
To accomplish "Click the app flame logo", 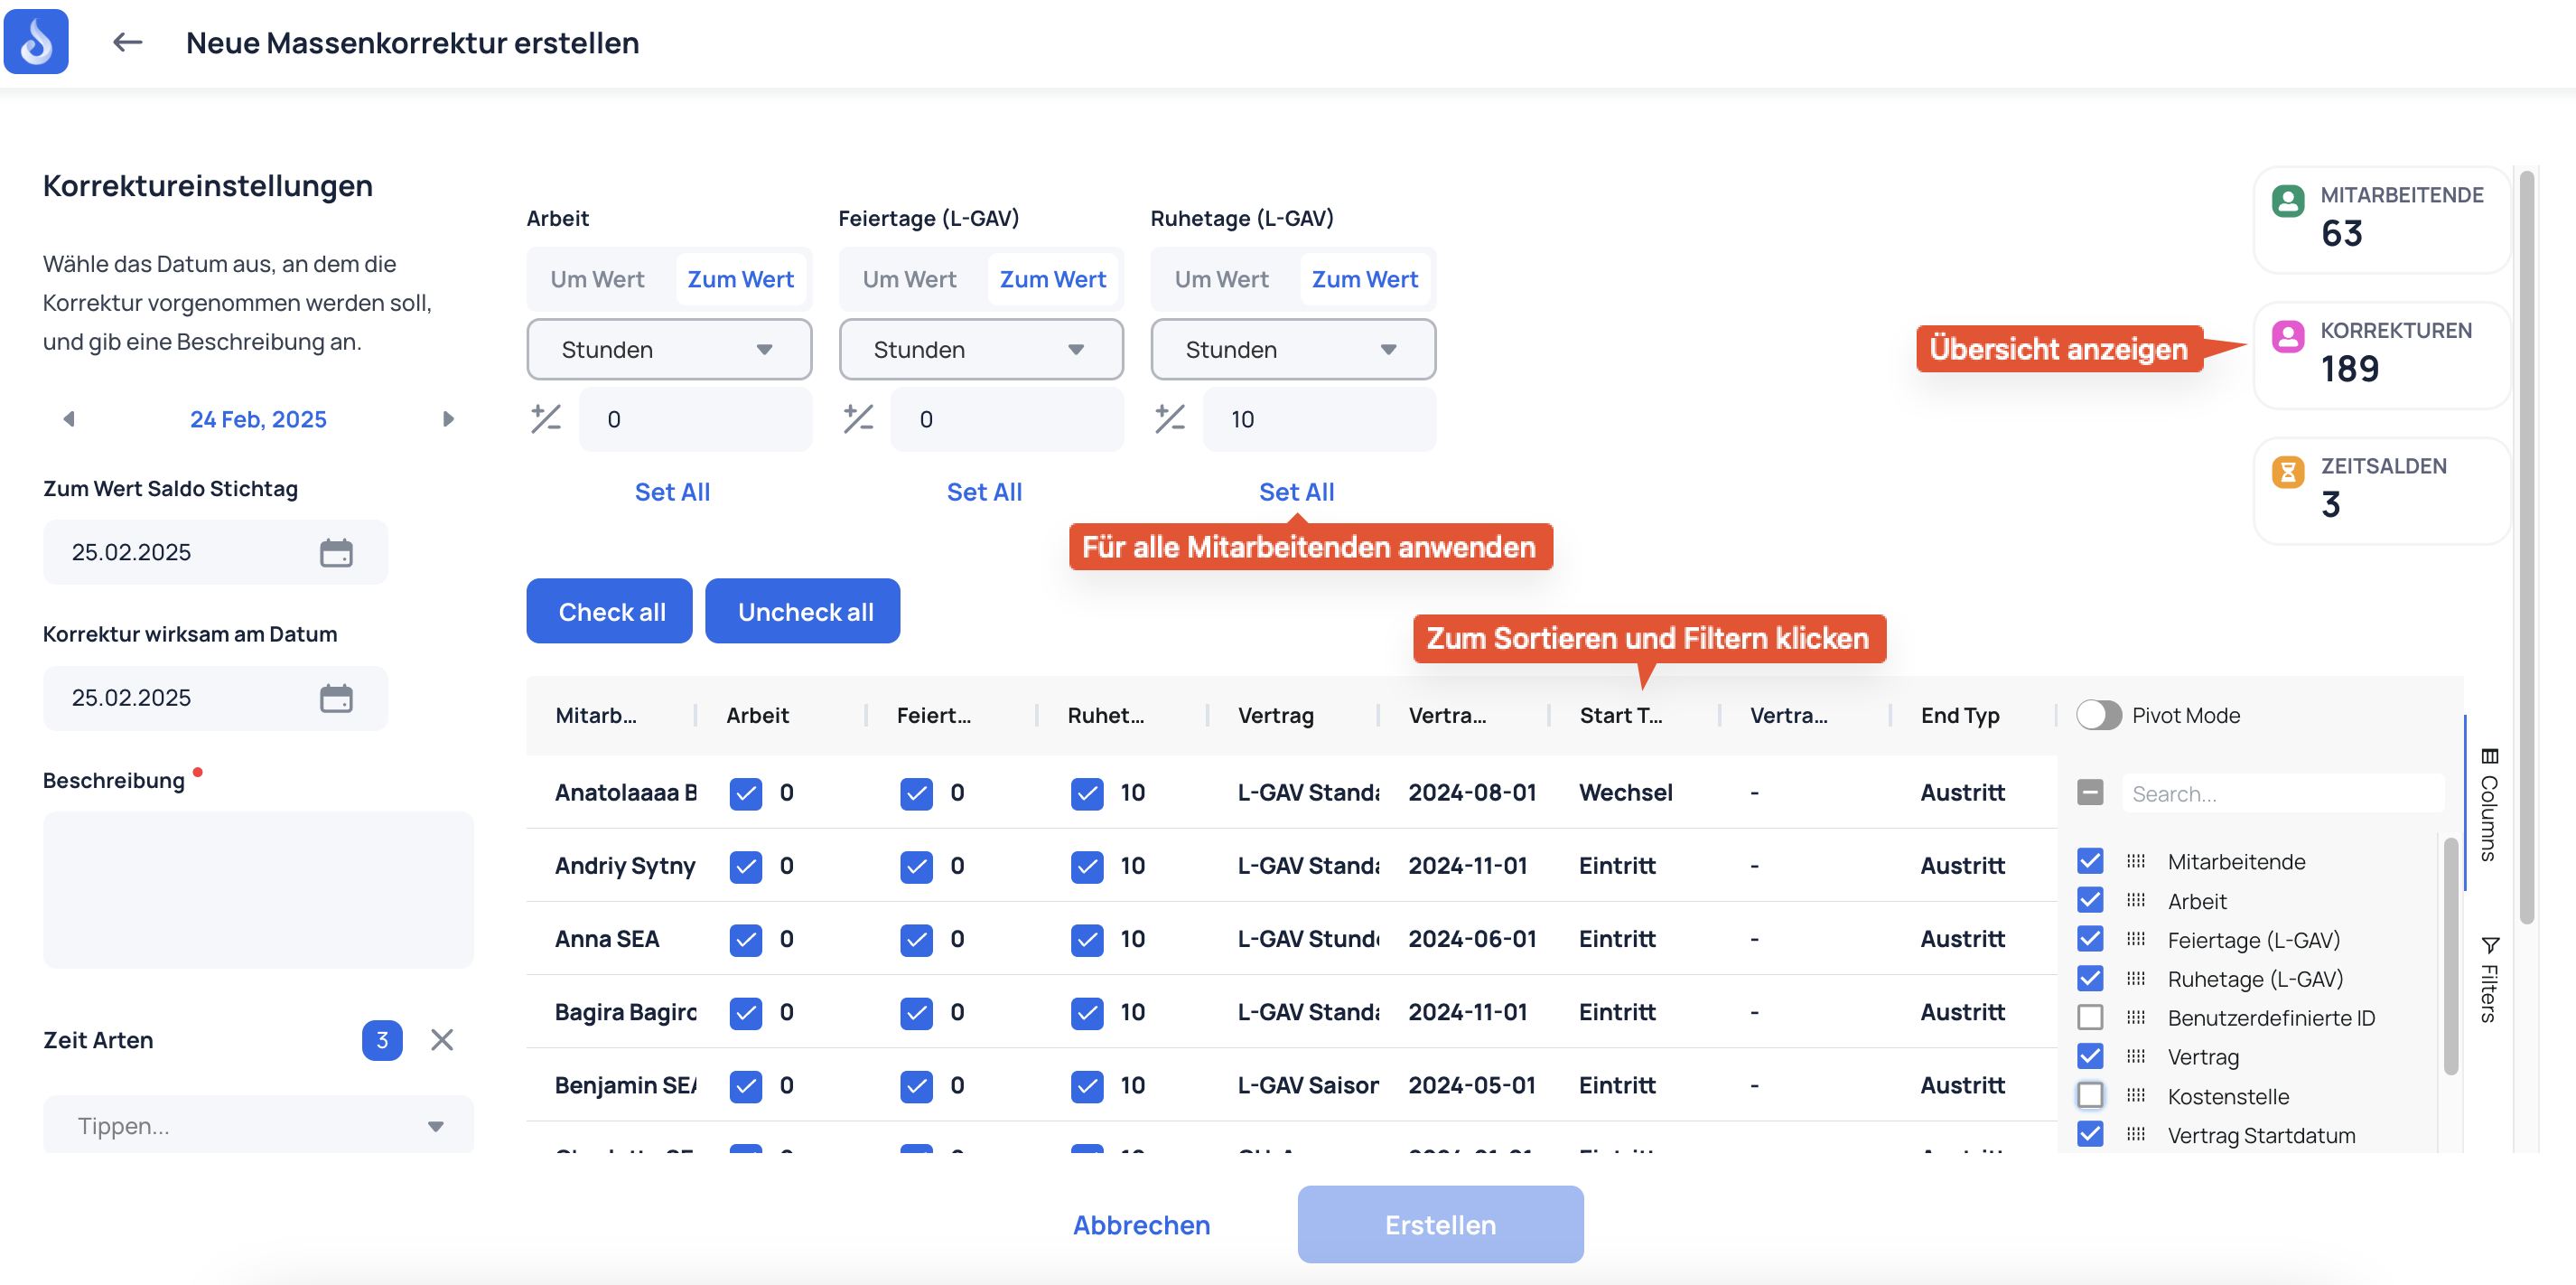I will coord(36,42).
